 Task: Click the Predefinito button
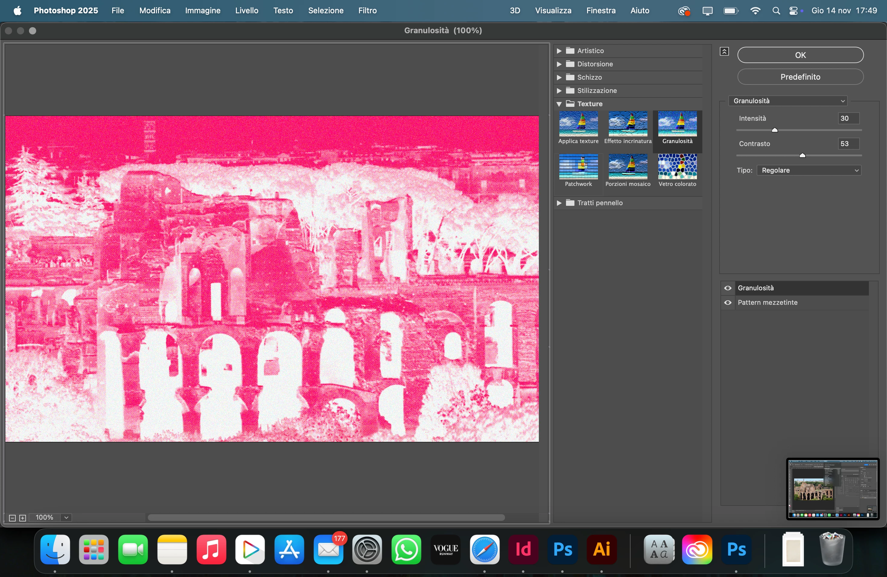pos(800,77)
